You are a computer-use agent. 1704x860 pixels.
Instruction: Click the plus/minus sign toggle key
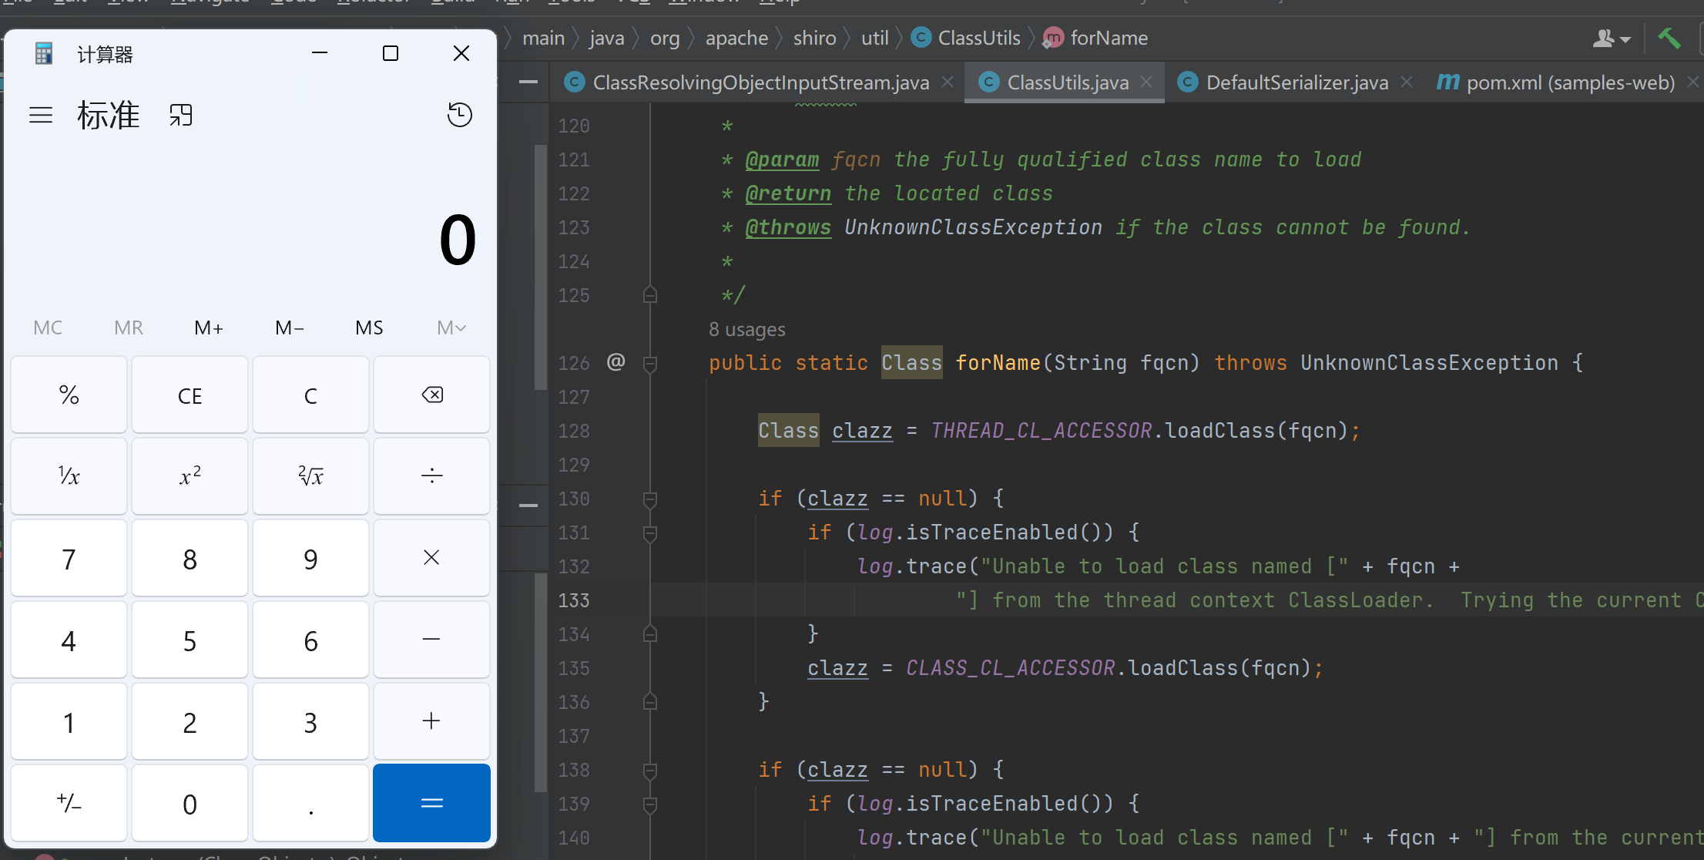pyautogui.click(x=69, y=803)
